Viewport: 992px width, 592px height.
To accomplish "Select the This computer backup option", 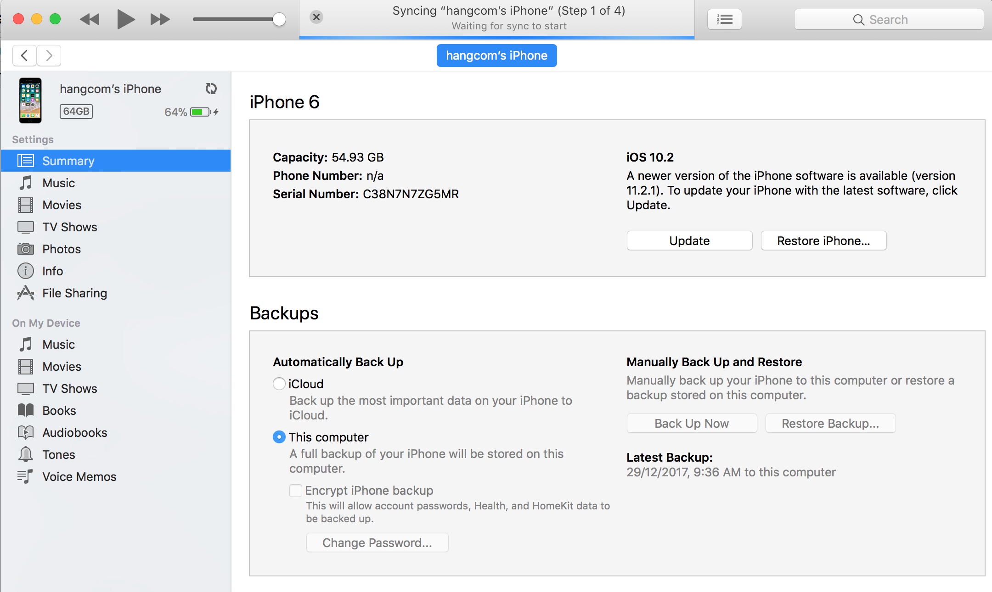I will 279,437.
